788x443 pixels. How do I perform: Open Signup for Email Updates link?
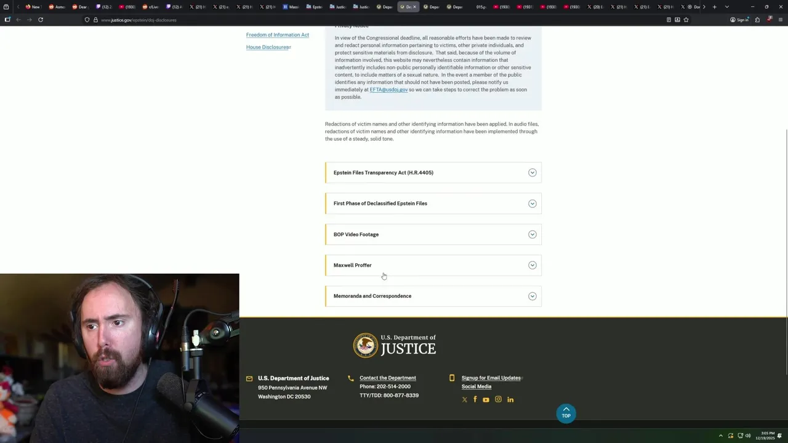point(491,378)
